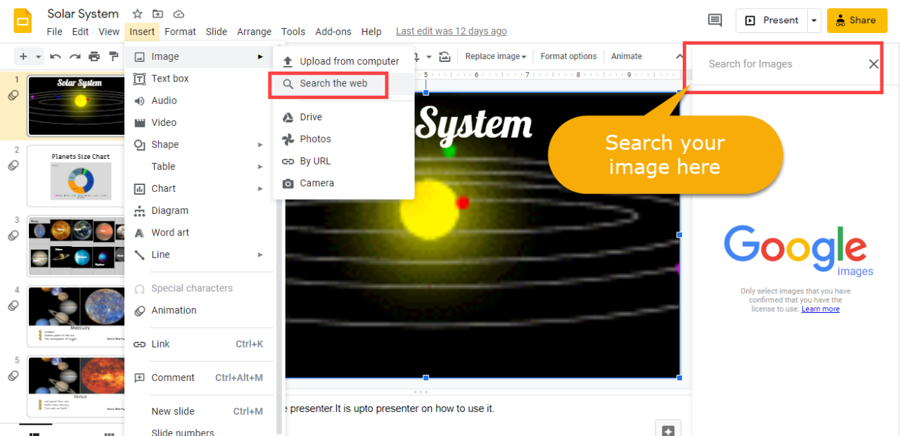This screenshot has width=900, height=436.
Task: Open the Present options dropdown arrow
Action: pos(814,20)
